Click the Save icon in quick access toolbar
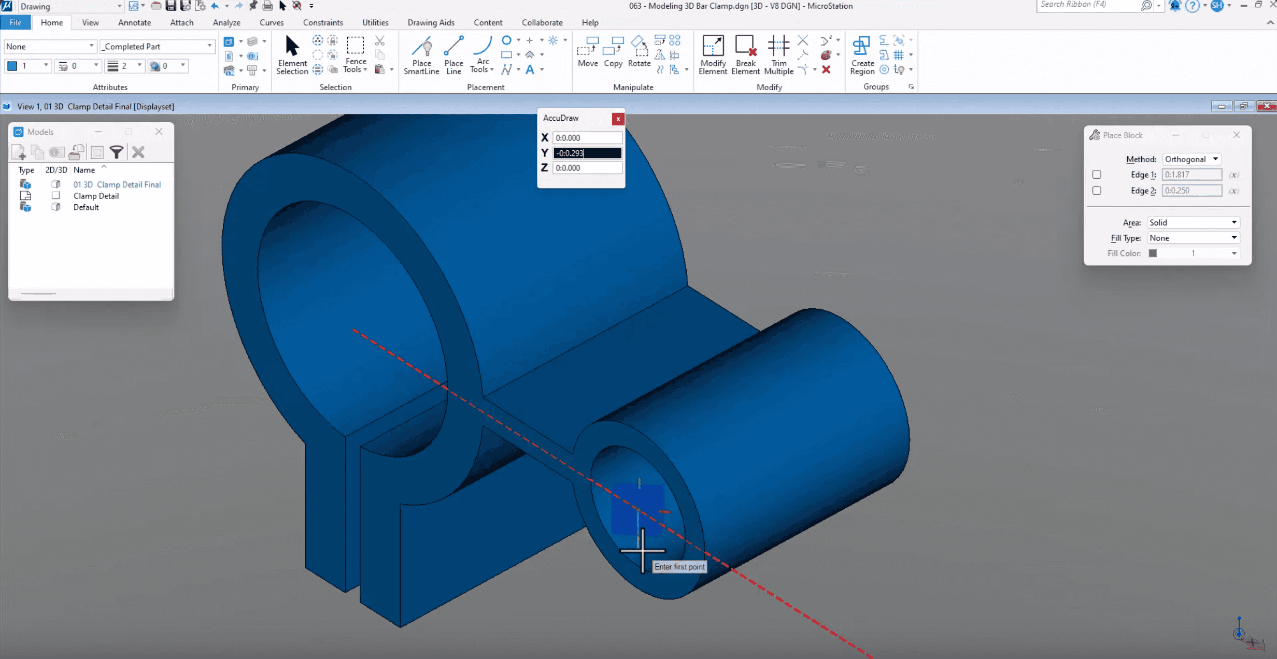1277x659 pixels. pyautogui.click(x=171, y=6)
